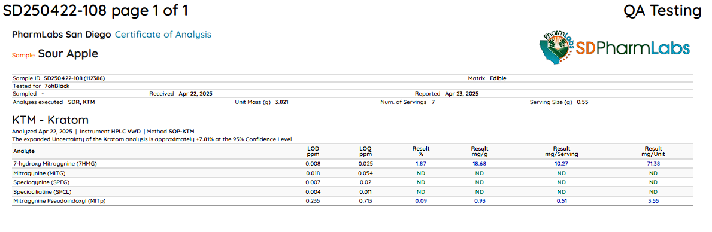Select the Speciogynine (SPEG) row label
The width and height of the screenshot is (712, 232).
point(41,182)
